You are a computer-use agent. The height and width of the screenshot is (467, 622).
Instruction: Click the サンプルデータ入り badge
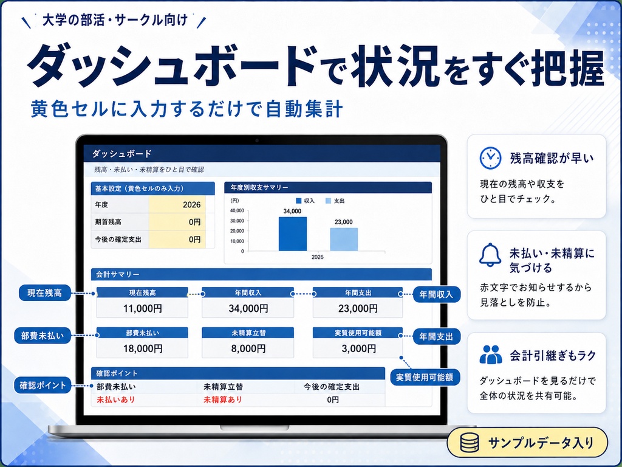pos(527,443)
